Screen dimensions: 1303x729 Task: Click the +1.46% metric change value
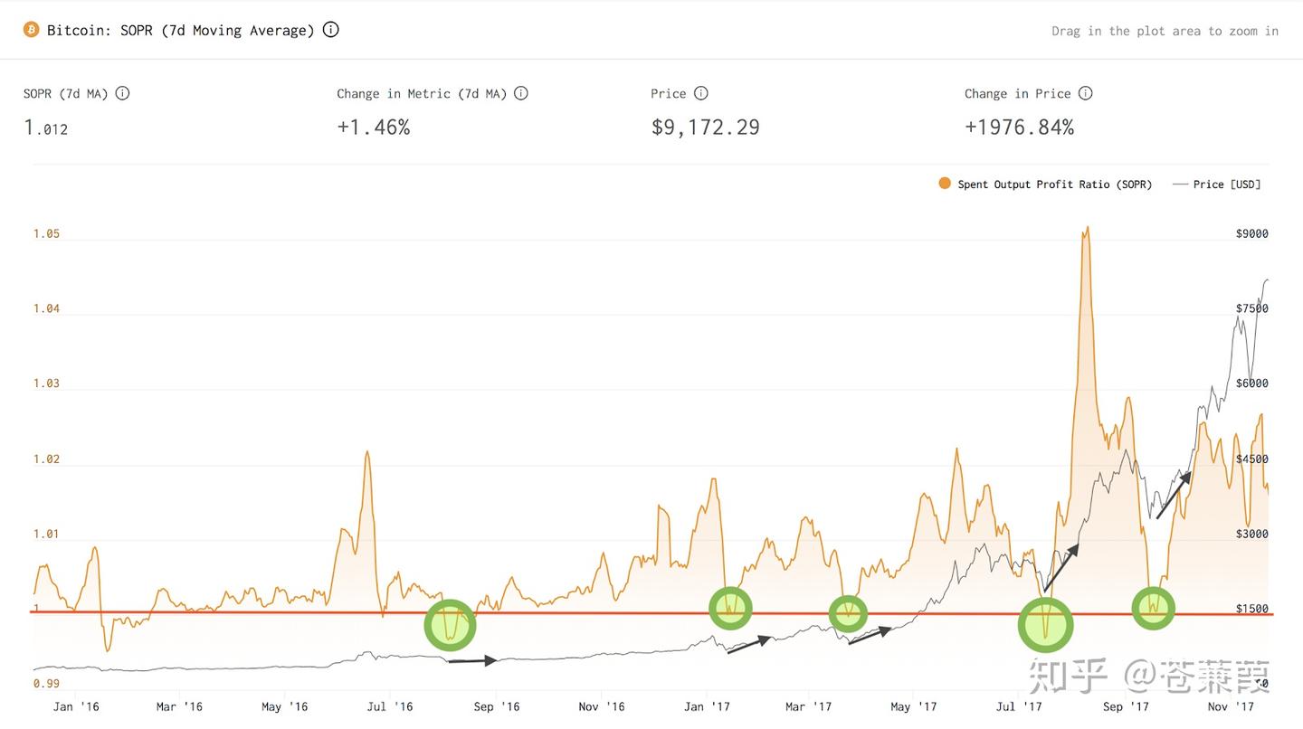tap(373, 128)
